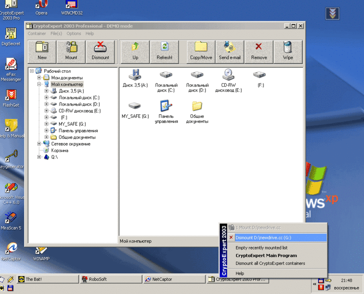Screen dimensions: 364x294
Task: Expand Сетевое окружение tree node
Action: click(39, 144)
